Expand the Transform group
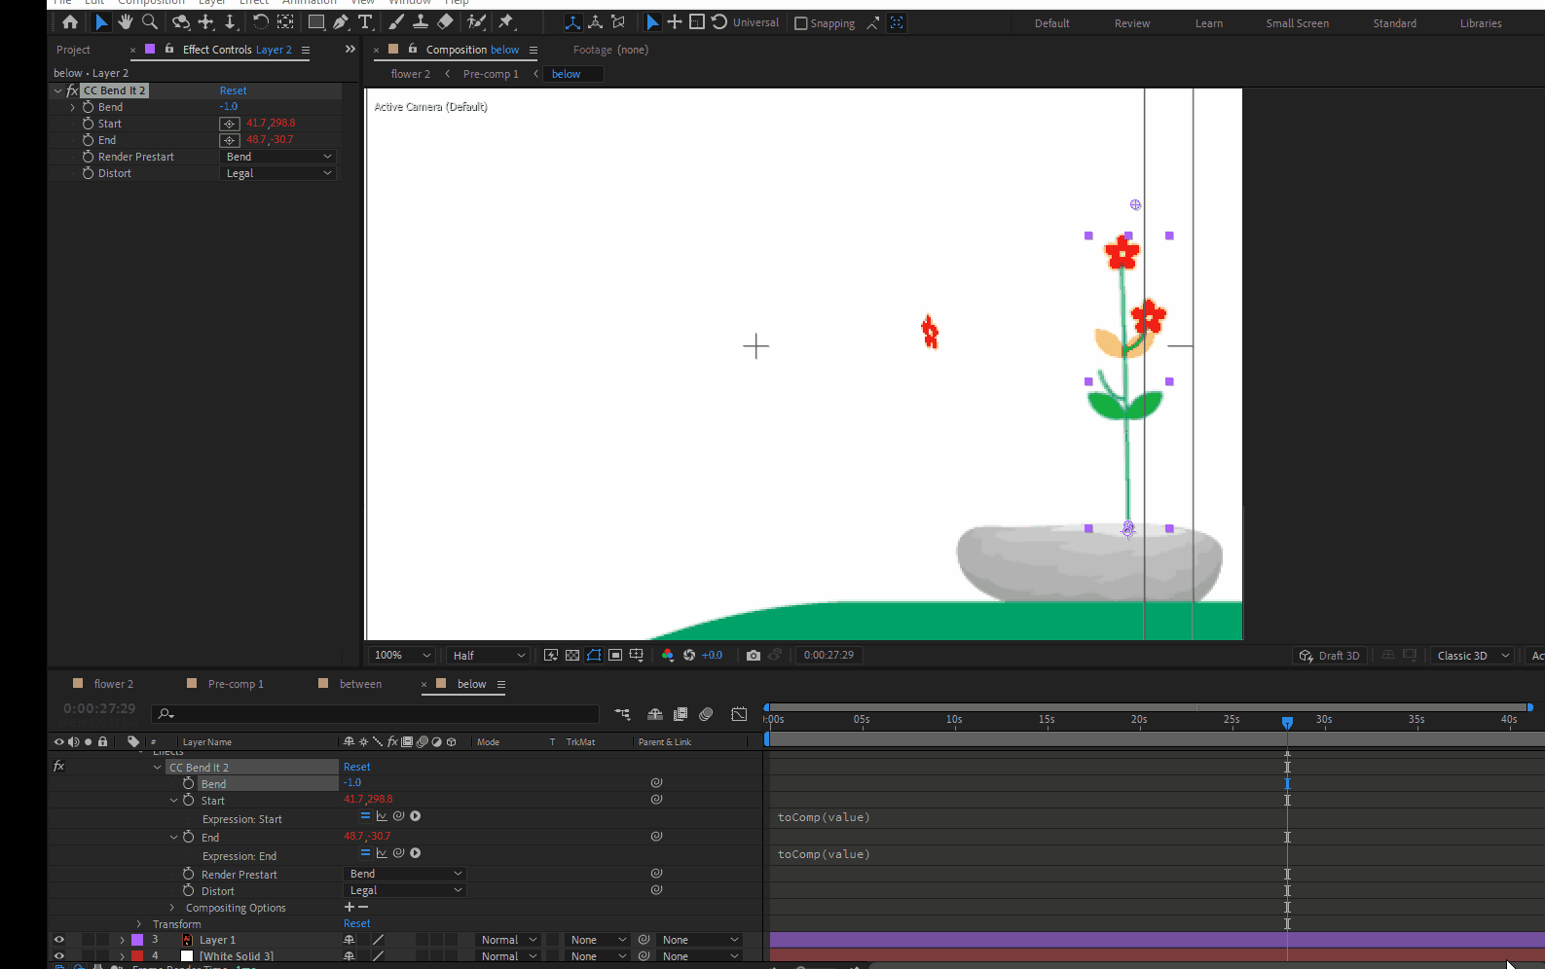Screen dimensions: 1545x969 (139, 924)
